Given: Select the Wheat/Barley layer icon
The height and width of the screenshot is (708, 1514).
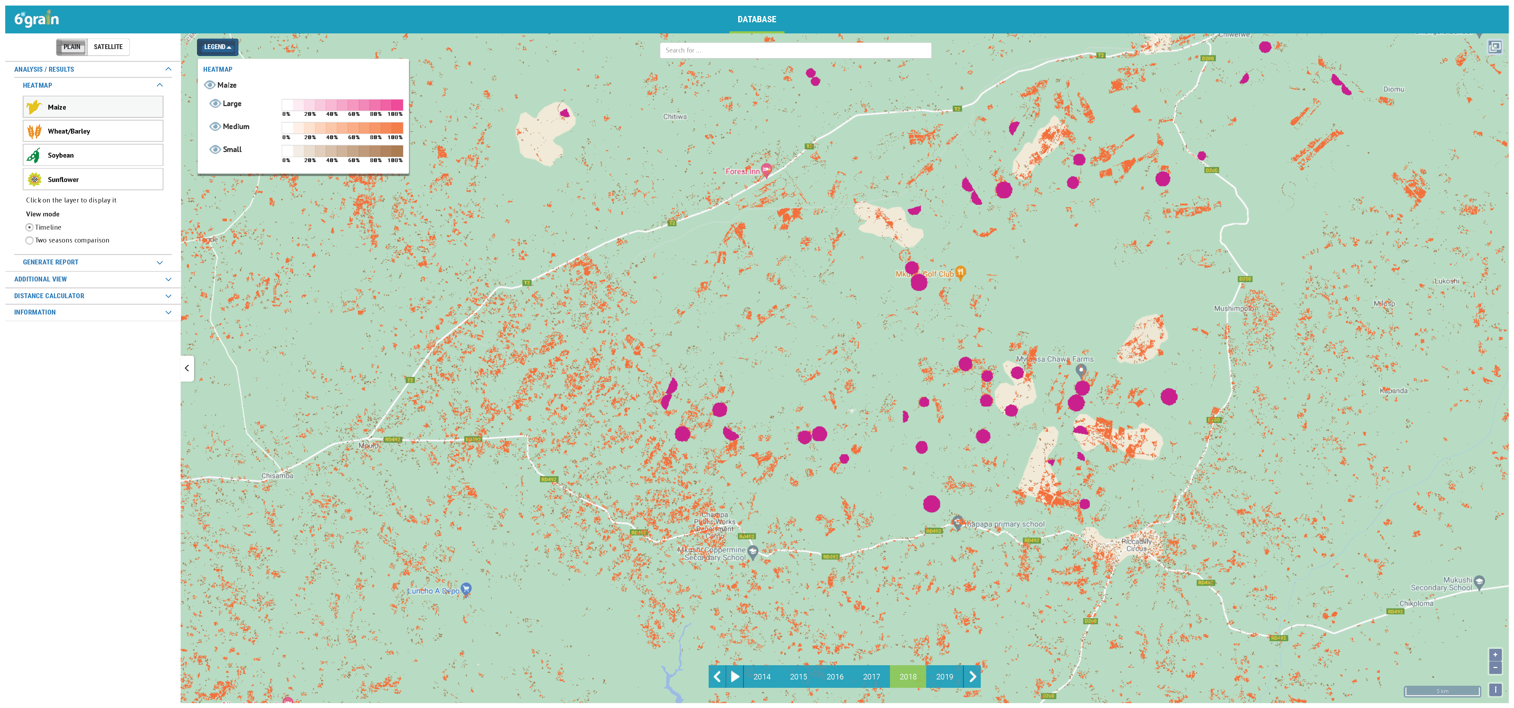Looking at the screenshot, I should (34, 131).
